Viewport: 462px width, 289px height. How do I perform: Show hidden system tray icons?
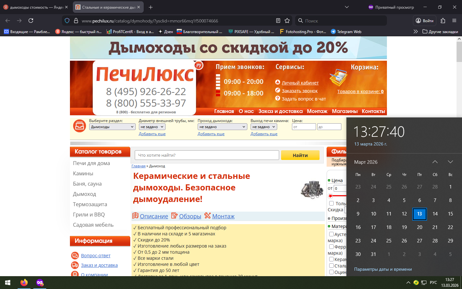[x=408, y=283]
